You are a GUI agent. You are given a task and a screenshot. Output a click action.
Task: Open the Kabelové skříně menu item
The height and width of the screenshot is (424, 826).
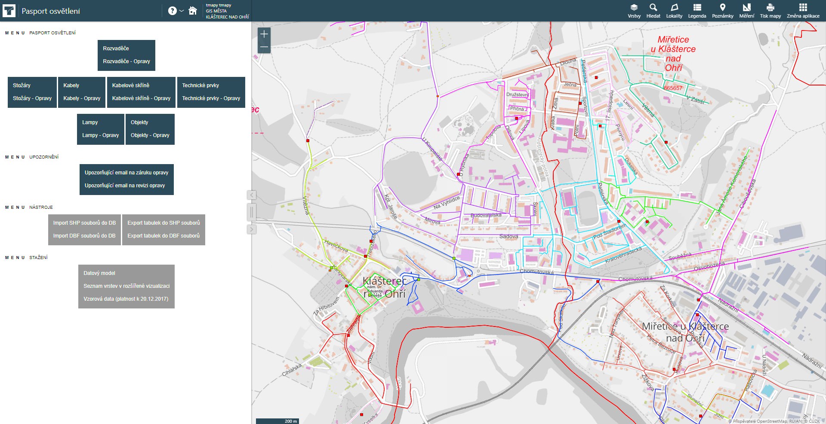coord(131,85)
